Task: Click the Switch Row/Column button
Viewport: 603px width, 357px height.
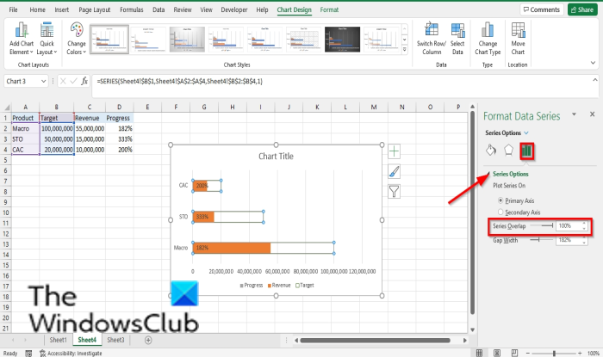Action: tap(431, 39)
